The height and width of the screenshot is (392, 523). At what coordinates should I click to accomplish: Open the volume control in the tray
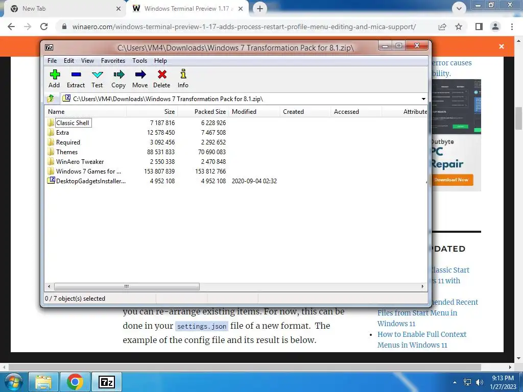[x=480, y=382]
